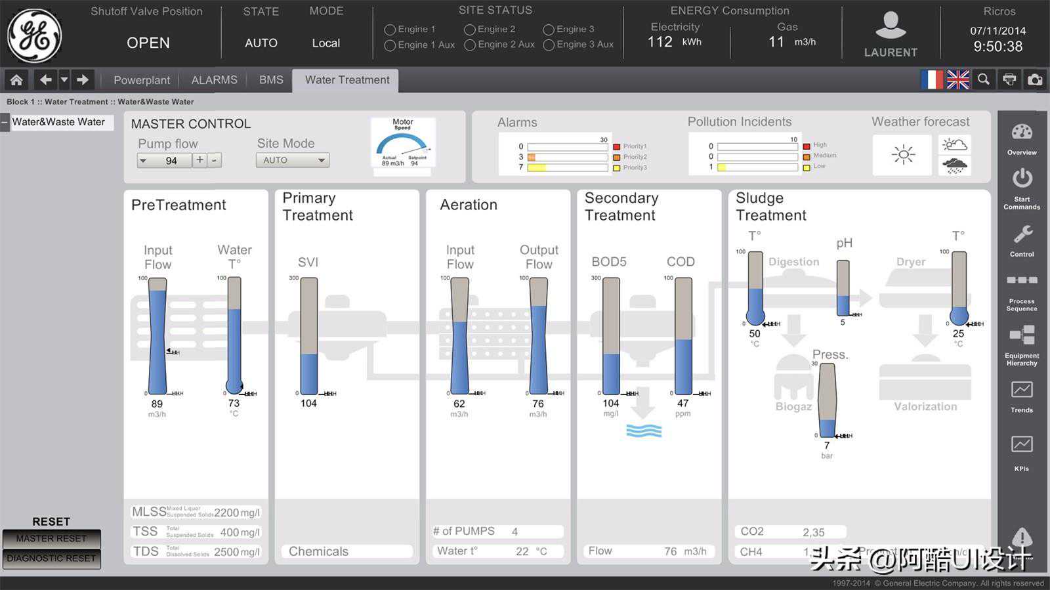
Task: Click the camera screenshot icon
Action: [1035, 80]
